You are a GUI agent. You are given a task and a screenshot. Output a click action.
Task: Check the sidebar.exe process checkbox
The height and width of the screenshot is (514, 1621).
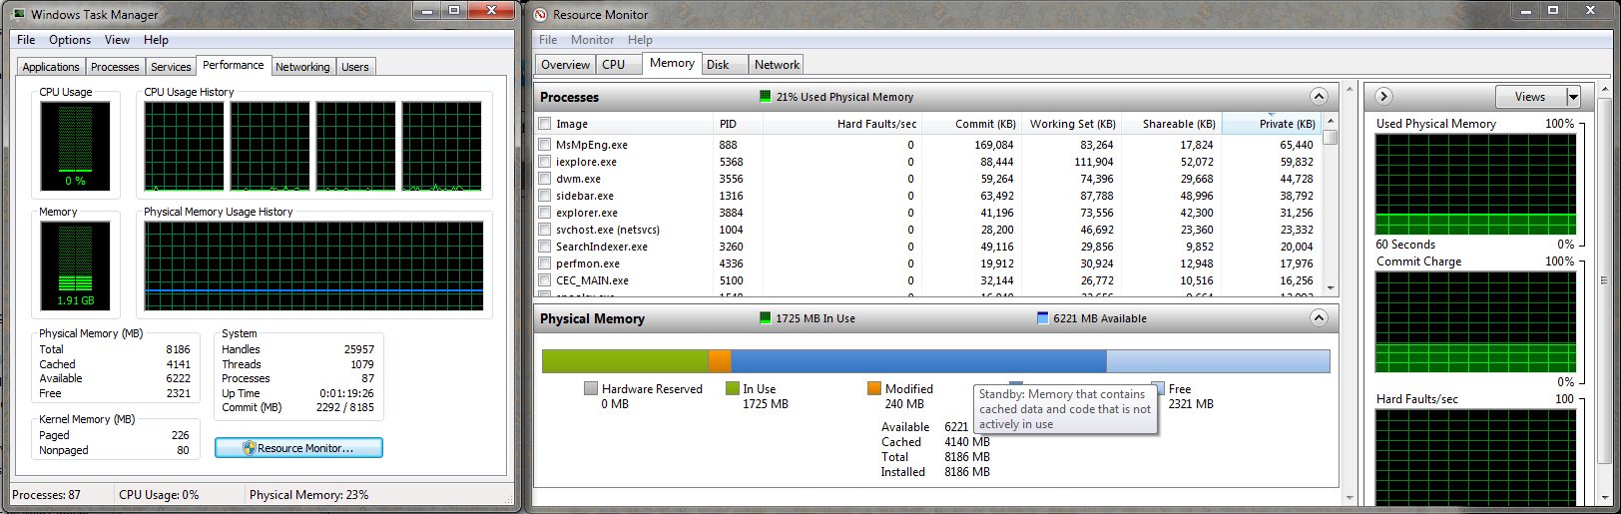[x=545, y=196]
